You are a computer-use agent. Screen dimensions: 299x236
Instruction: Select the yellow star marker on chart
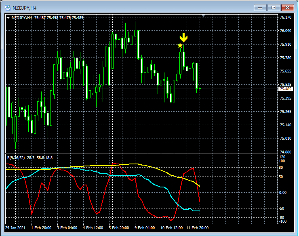(180, 45)
